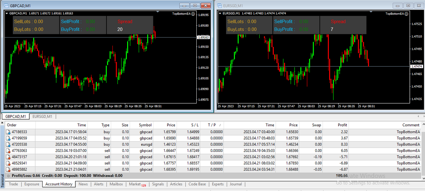This screenshot has height=191, width=425.
Task: Open the Journal tab
Action: click(x=236, y=184)
